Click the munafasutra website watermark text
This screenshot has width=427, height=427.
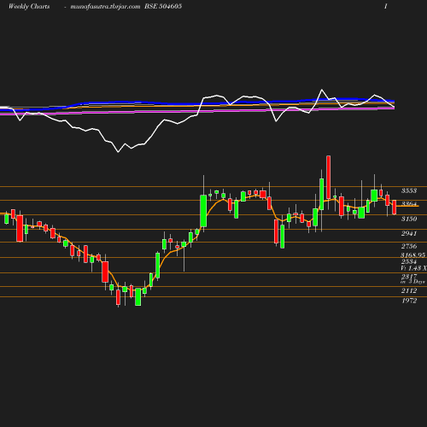point(105,7)
